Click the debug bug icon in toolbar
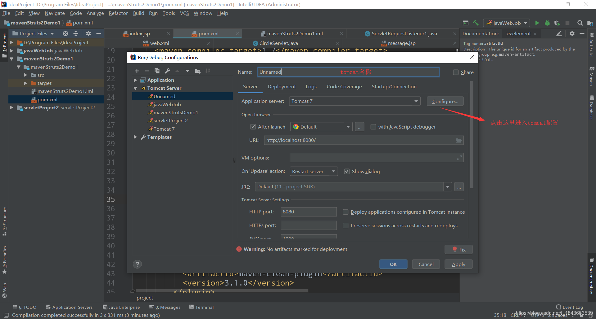596x319 pixels. pos(547,23)
